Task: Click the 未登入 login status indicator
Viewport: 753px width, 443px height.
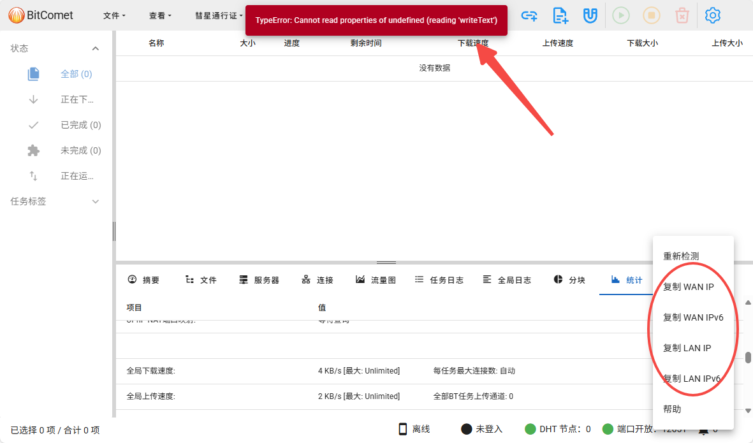Action: pos(482,429)
